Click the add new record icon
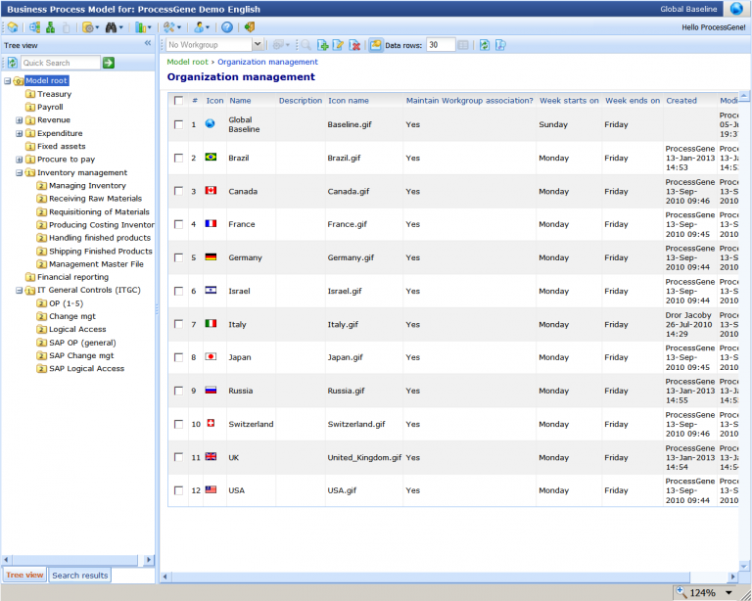This screenshot has height=601, width=752. click(323, 45)
